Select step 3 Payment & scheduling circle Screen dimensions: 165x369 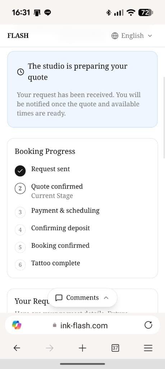20,212
